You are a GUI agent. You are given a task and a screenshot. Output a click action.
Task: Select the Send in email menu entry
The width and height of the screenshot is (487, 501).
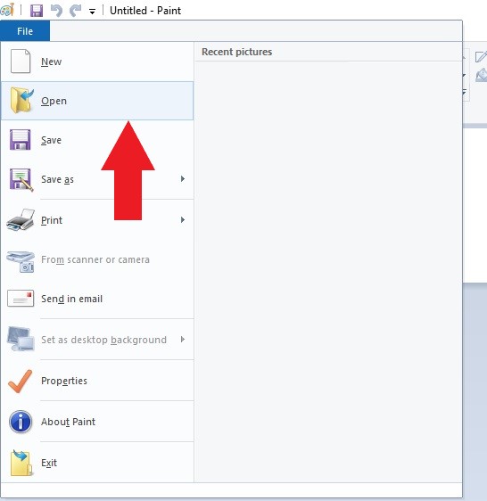[x=97, y=299]
